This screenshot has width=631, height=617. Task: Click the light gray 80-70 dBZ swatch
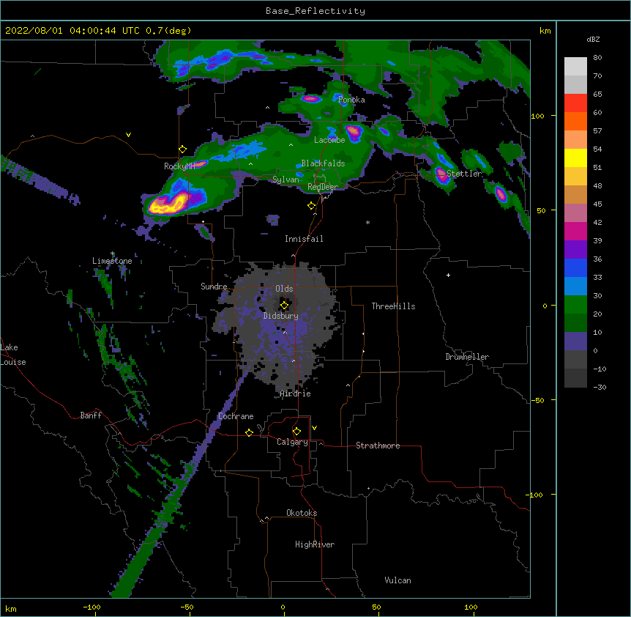(x=575, y=67)
